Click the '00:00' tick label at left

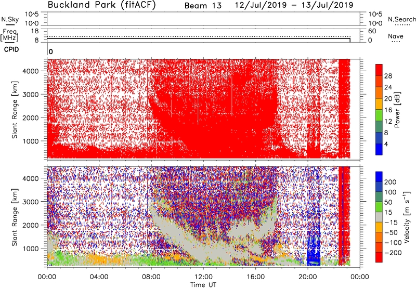47,277
